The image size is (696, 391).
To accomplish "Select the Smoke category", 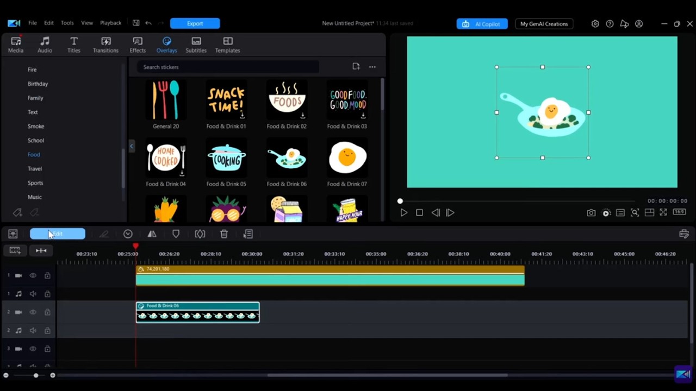I will (x=36, y=126).
